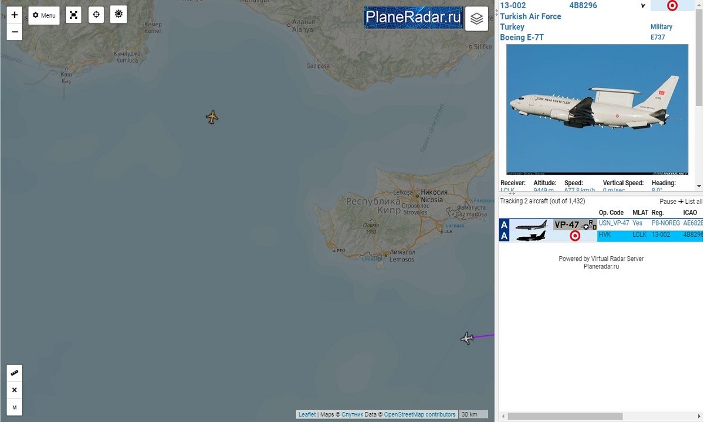Viewport: 704px width, 422px height.
Task: Collapse aircraft detail with top chevron
Action: (x=643, y=6)
